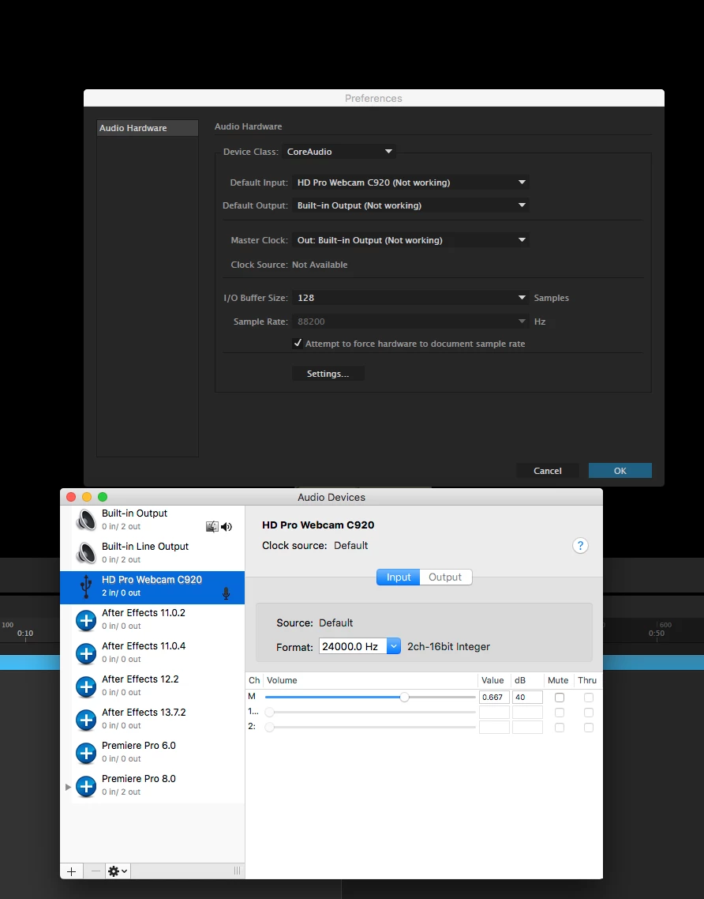Select After Effects 11.0.2 device row
The image size is (704, 899).
pyautogui.click(x=152, y=619)
